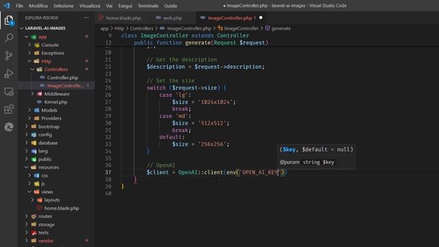Click the unsaved dot on ImageController.php tab
This screenshot has height=247, width=439.
pos(261,18)
